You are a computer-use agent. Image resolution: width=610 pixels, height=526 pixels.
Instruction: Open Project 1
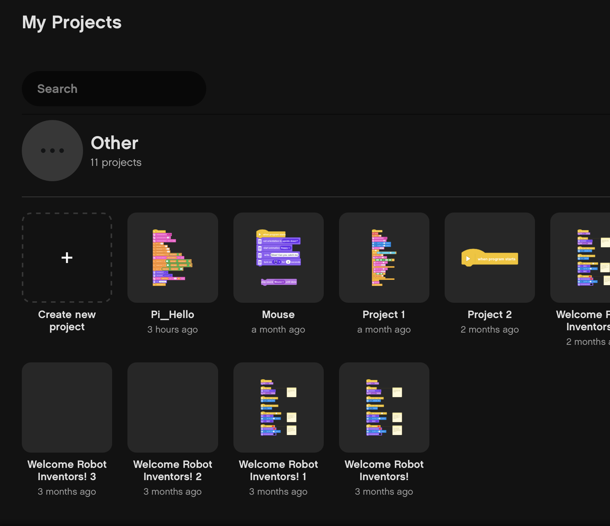(x=384, y=258)
